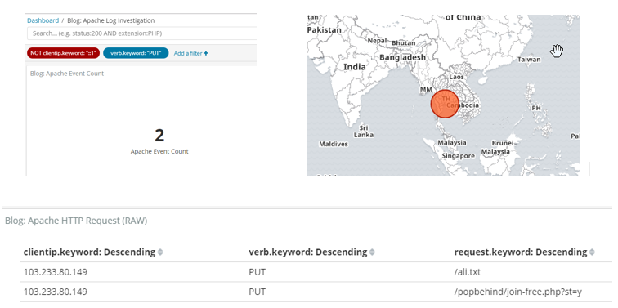The height and width of the screenshot is (308, 618).
Task: Click the orange circle over Thailand
Action: [445, 105]
